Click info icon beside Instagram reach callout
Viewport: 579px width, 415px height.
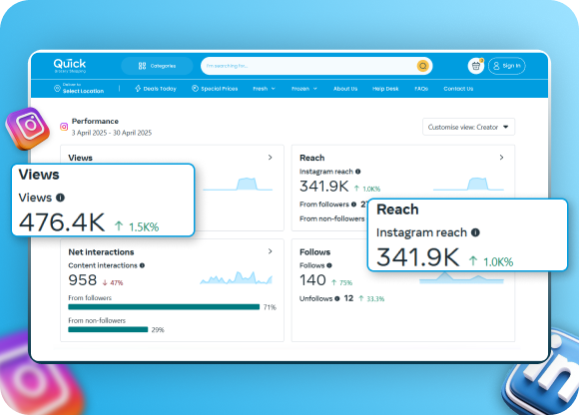tap(475, 232)
